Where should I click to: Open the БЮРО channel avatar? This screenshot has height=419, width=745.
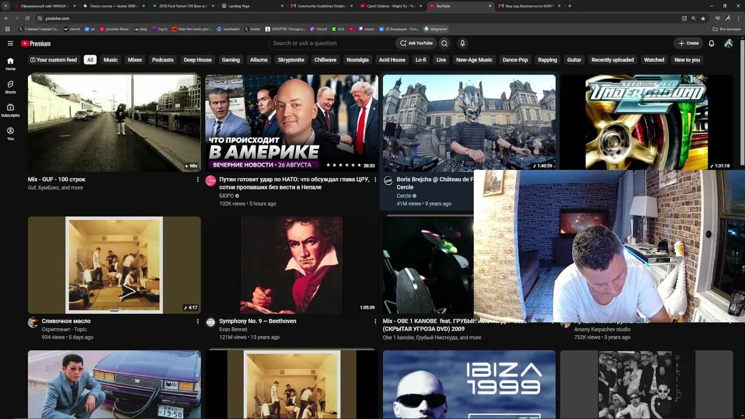211,181
